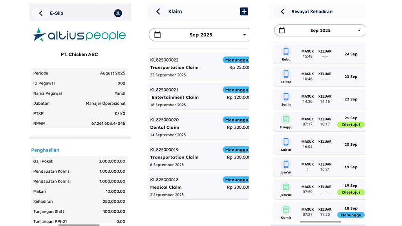Tap the back arrow on Klaim screen
The height and width of the screenshot is (226, 402).
[158, 11]
